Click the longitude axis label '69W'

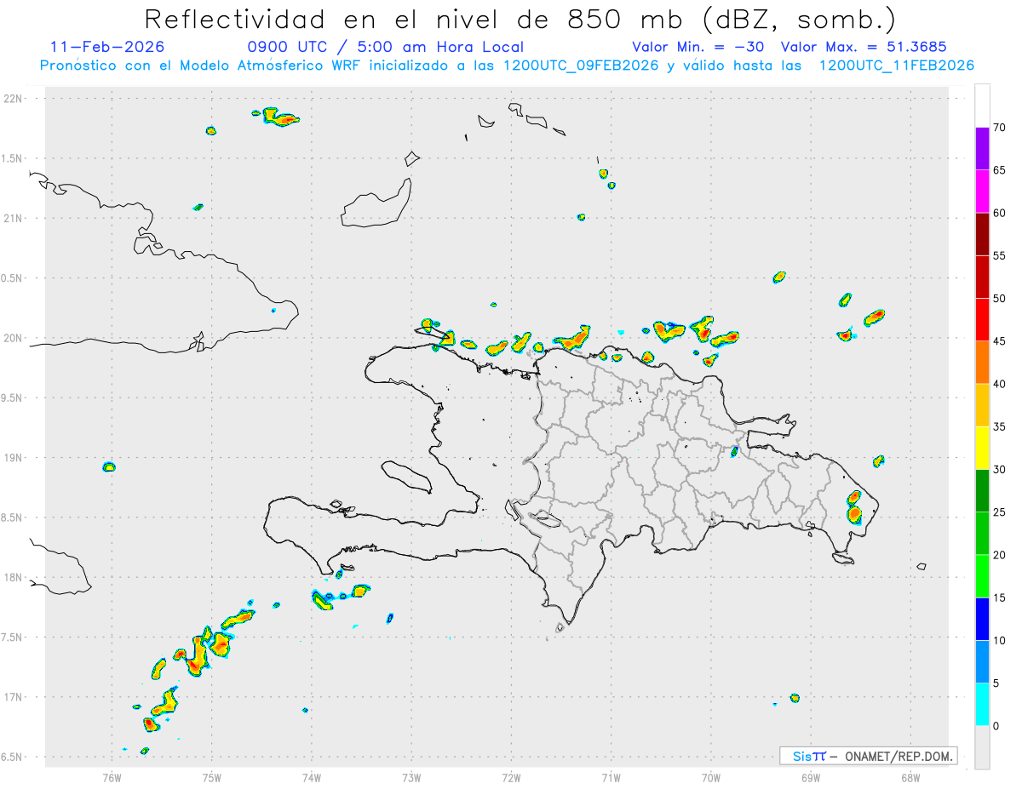(x=811, y=777)
